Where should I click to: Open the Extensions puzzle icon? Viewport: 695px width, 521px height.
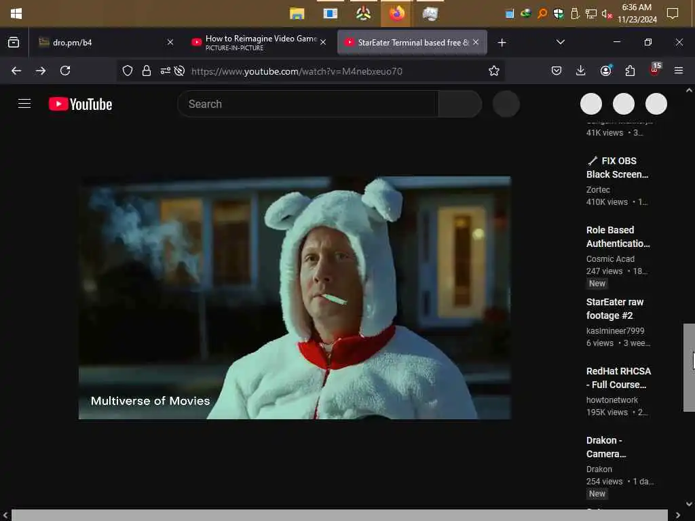tap(630, 71)
